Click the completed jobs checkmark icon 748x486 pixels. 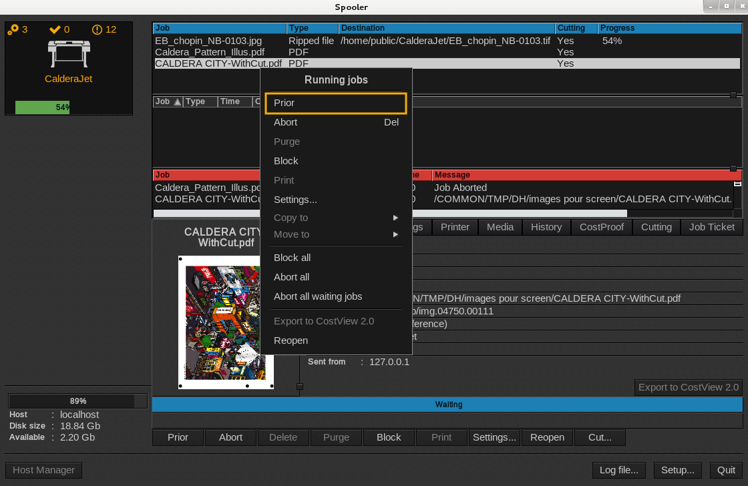(x=55, y=29)
